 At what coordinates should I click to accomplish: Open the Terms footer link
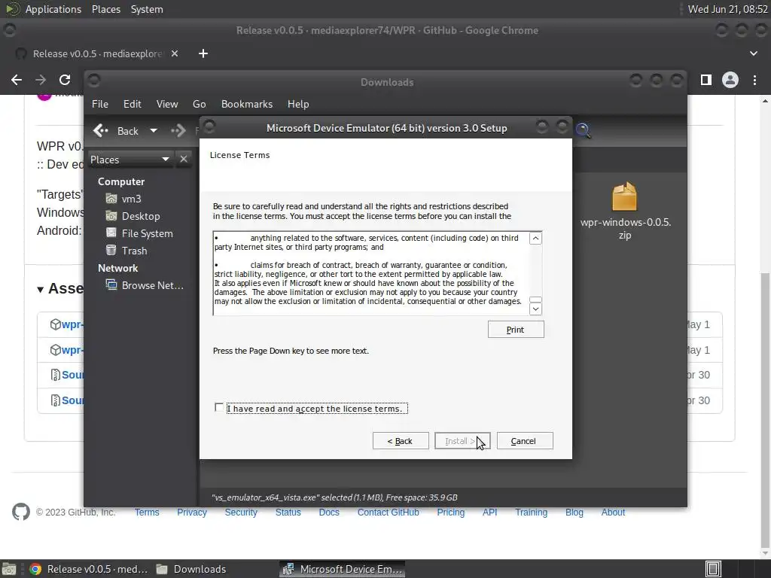click(147, 512)
